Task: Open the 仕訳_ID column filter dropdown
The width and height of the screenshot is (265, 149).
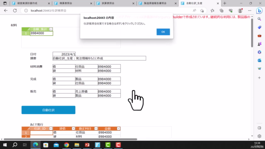Action: [51, 129]
